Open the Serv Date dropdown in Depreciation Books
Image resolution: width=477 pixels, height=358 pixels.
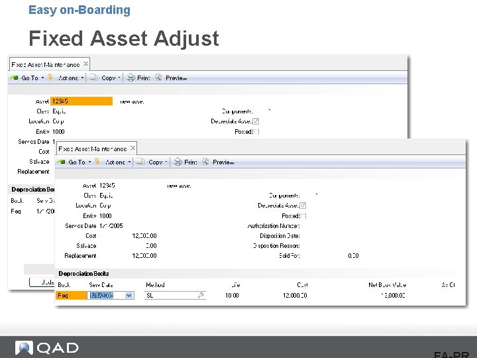point(129,295)
